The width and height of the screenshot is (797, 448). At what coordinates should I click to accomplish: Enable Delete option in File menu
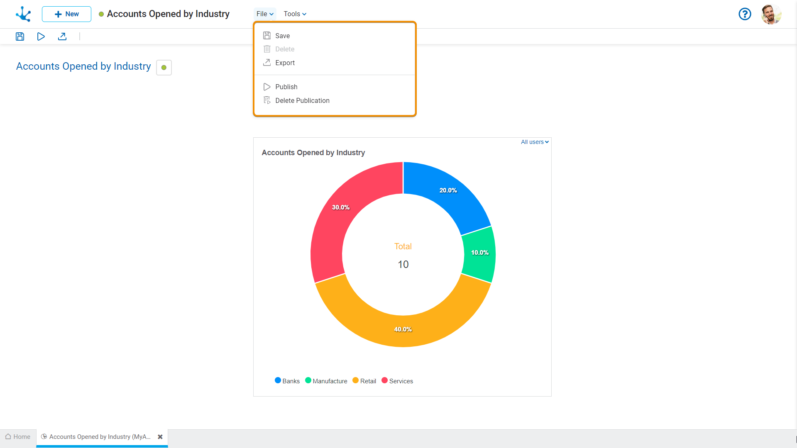285,49
